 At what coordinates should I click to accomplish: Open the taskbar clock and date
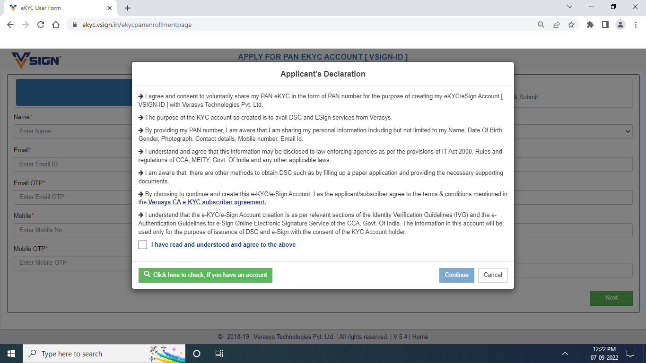tap(604, 354)
